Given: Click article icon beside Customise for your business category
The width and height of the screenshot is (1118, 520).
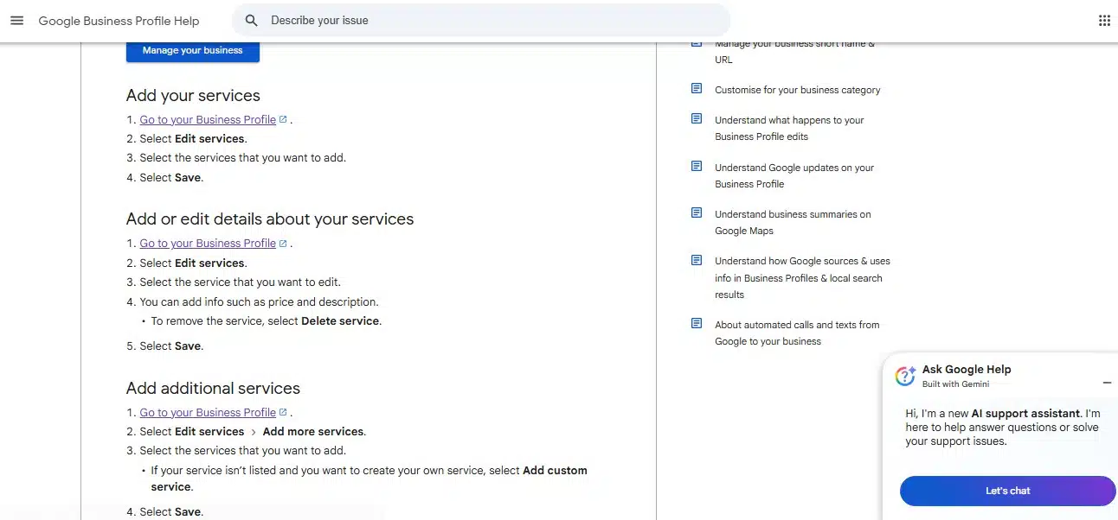Looking at the screenshot, I should click(x=697, y=89).
